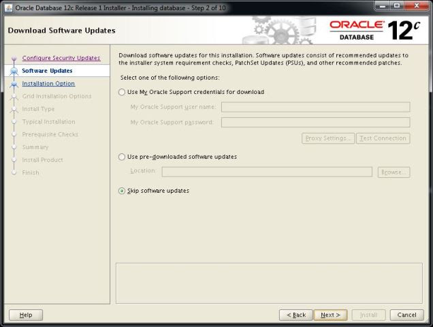The width and height of the screenshot is (433, 327).
Task: Click the Install button
Action: pos(368,315)
